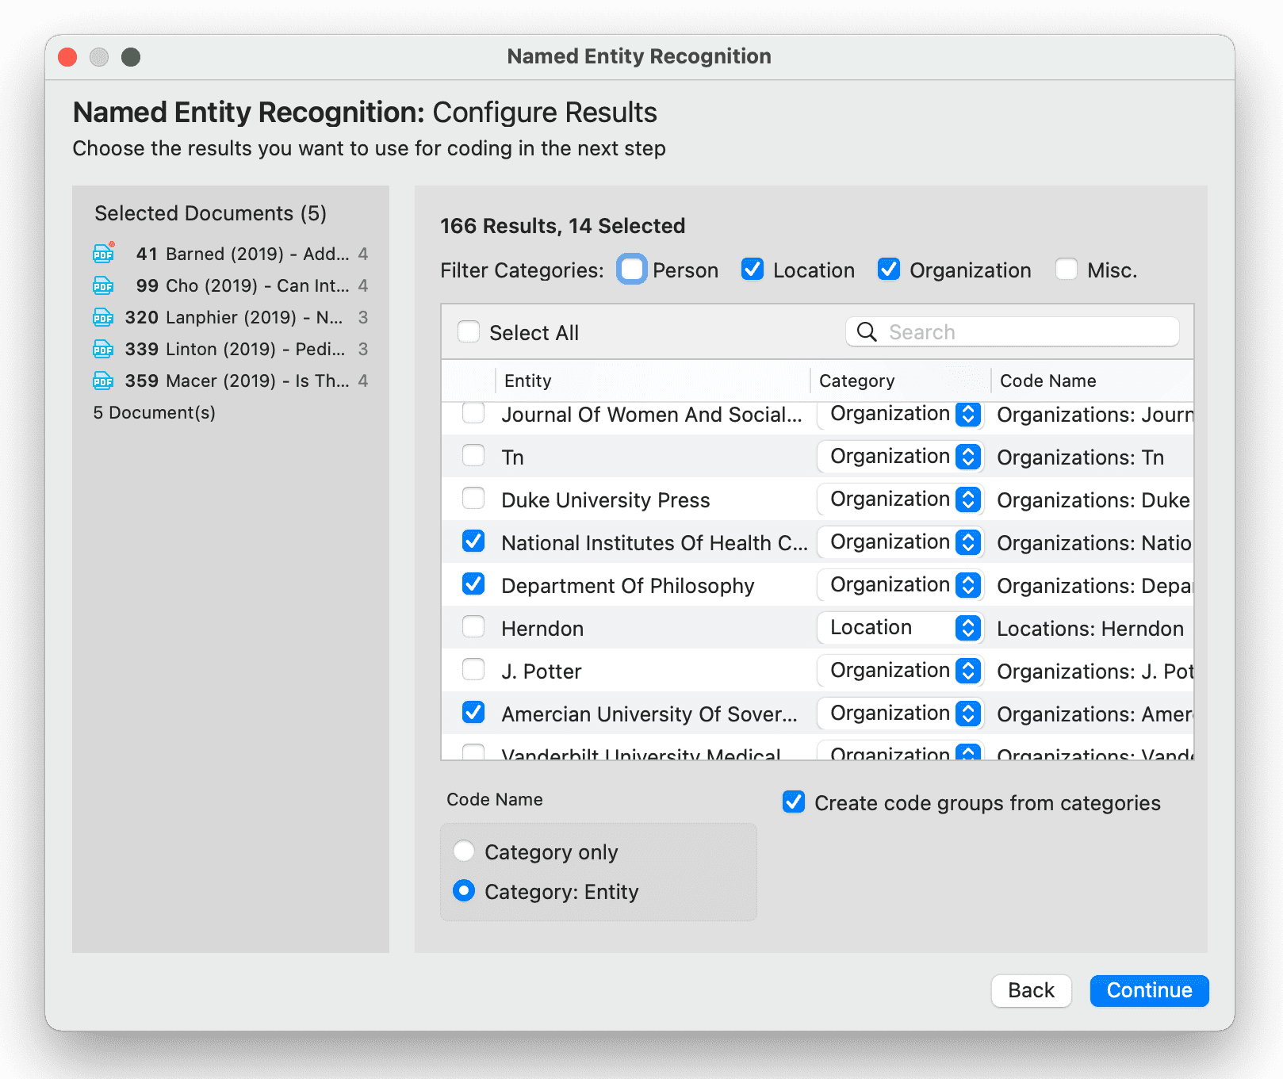The image size is (1283, 1079).
Task: Click the PDF icon for Cho (2019) document
Action: pyautogui.click(x=104, y=285)
